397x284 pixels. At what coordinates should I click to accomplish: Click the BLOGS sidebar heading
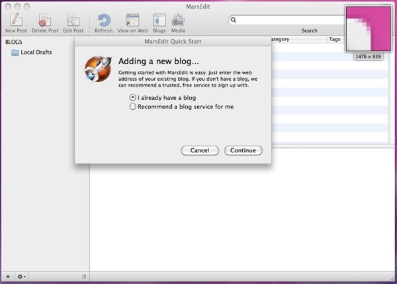click(x=14, y=42)
